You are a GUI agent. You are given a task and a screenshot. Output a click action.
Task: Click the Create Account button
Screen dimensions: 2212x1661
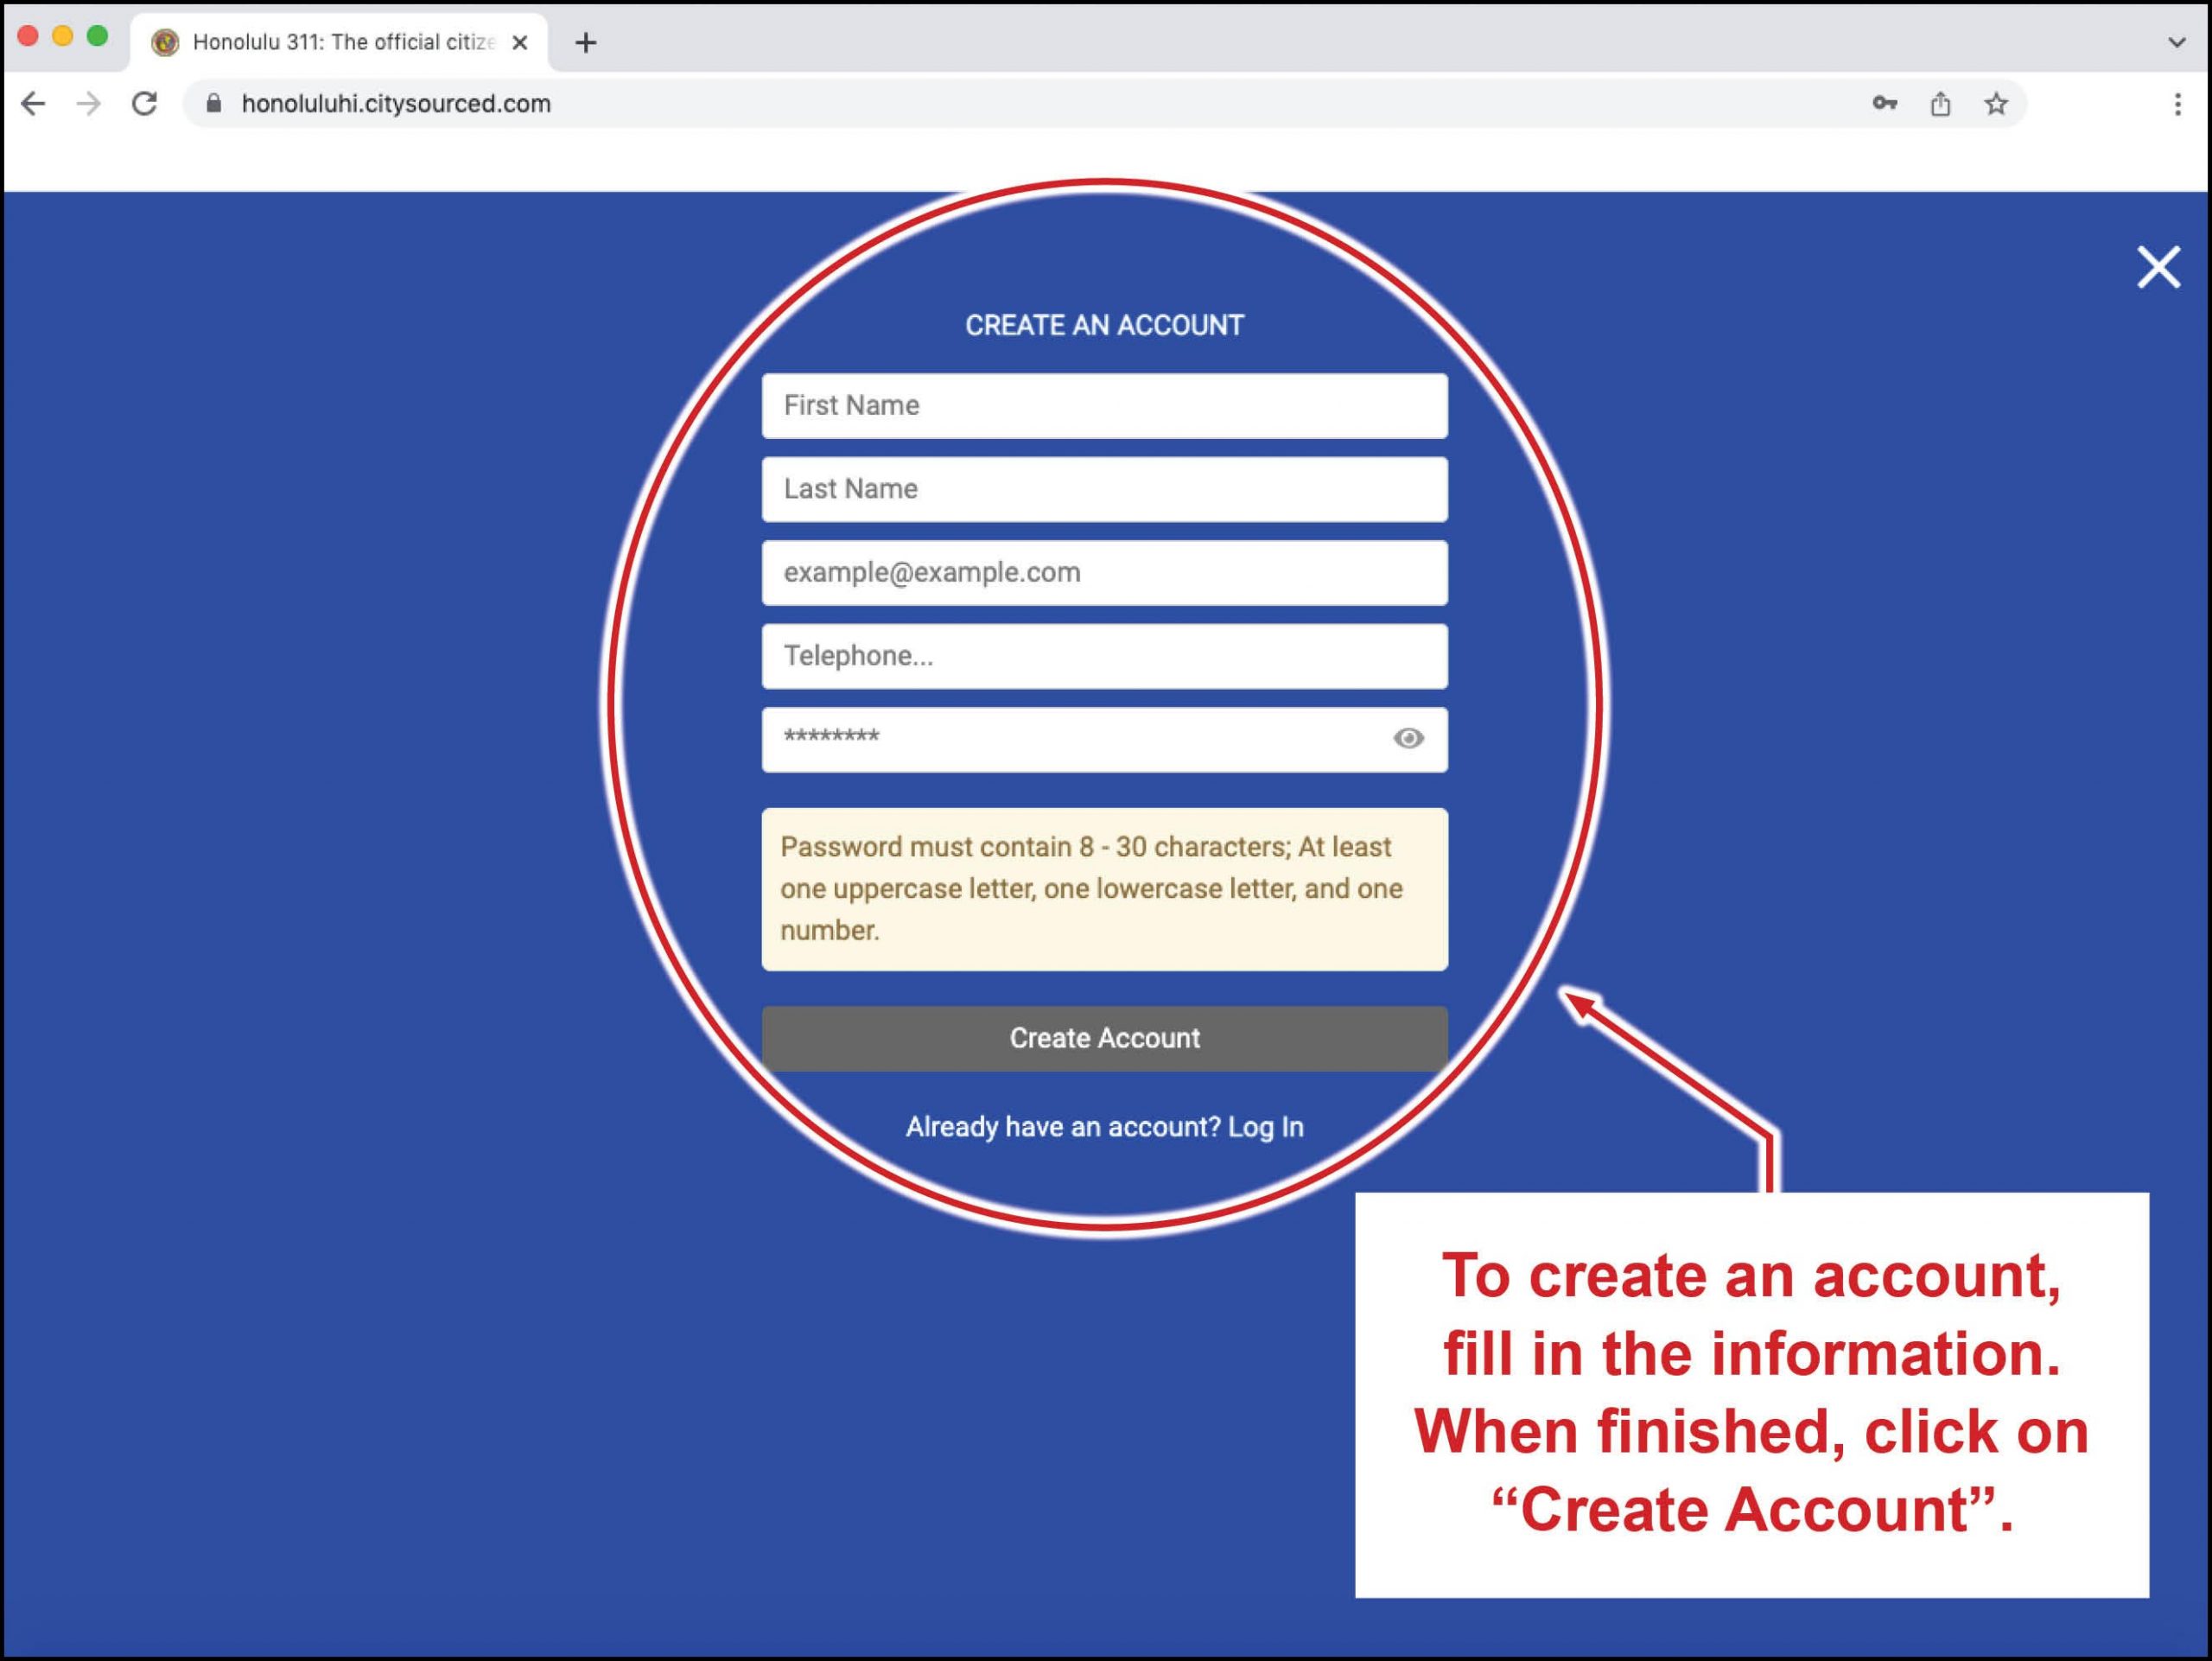(x=1106, y=1038)
